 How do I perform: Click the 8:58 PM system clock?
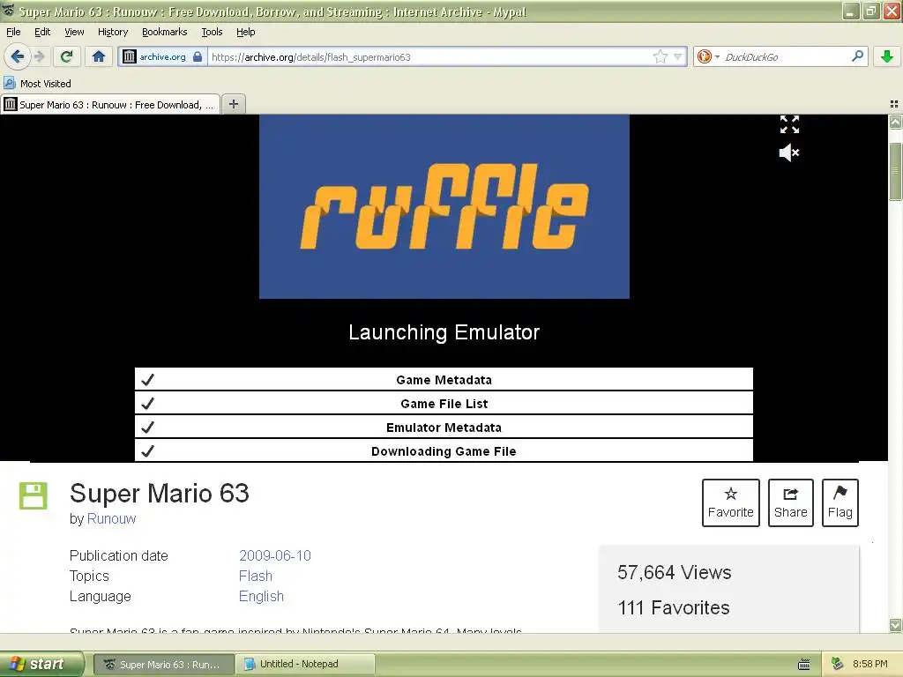(870, 664)
